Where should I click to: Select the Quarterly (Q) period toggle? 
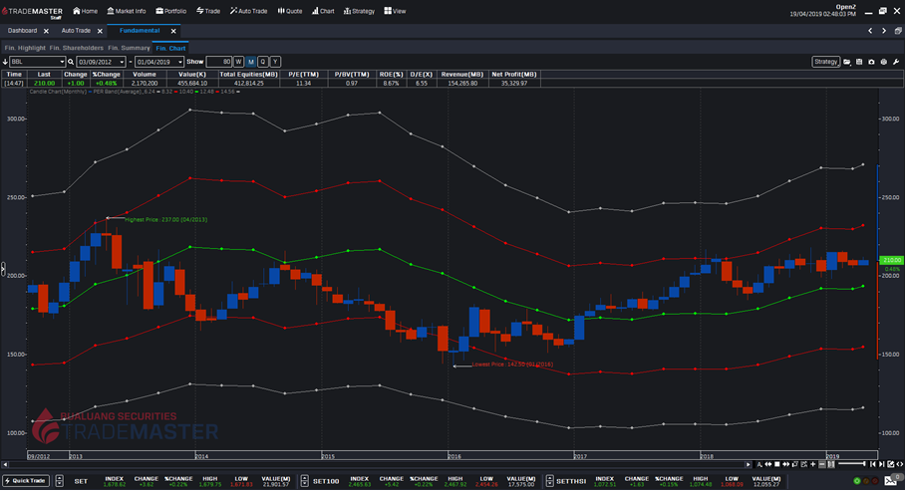tap(263, 62)
